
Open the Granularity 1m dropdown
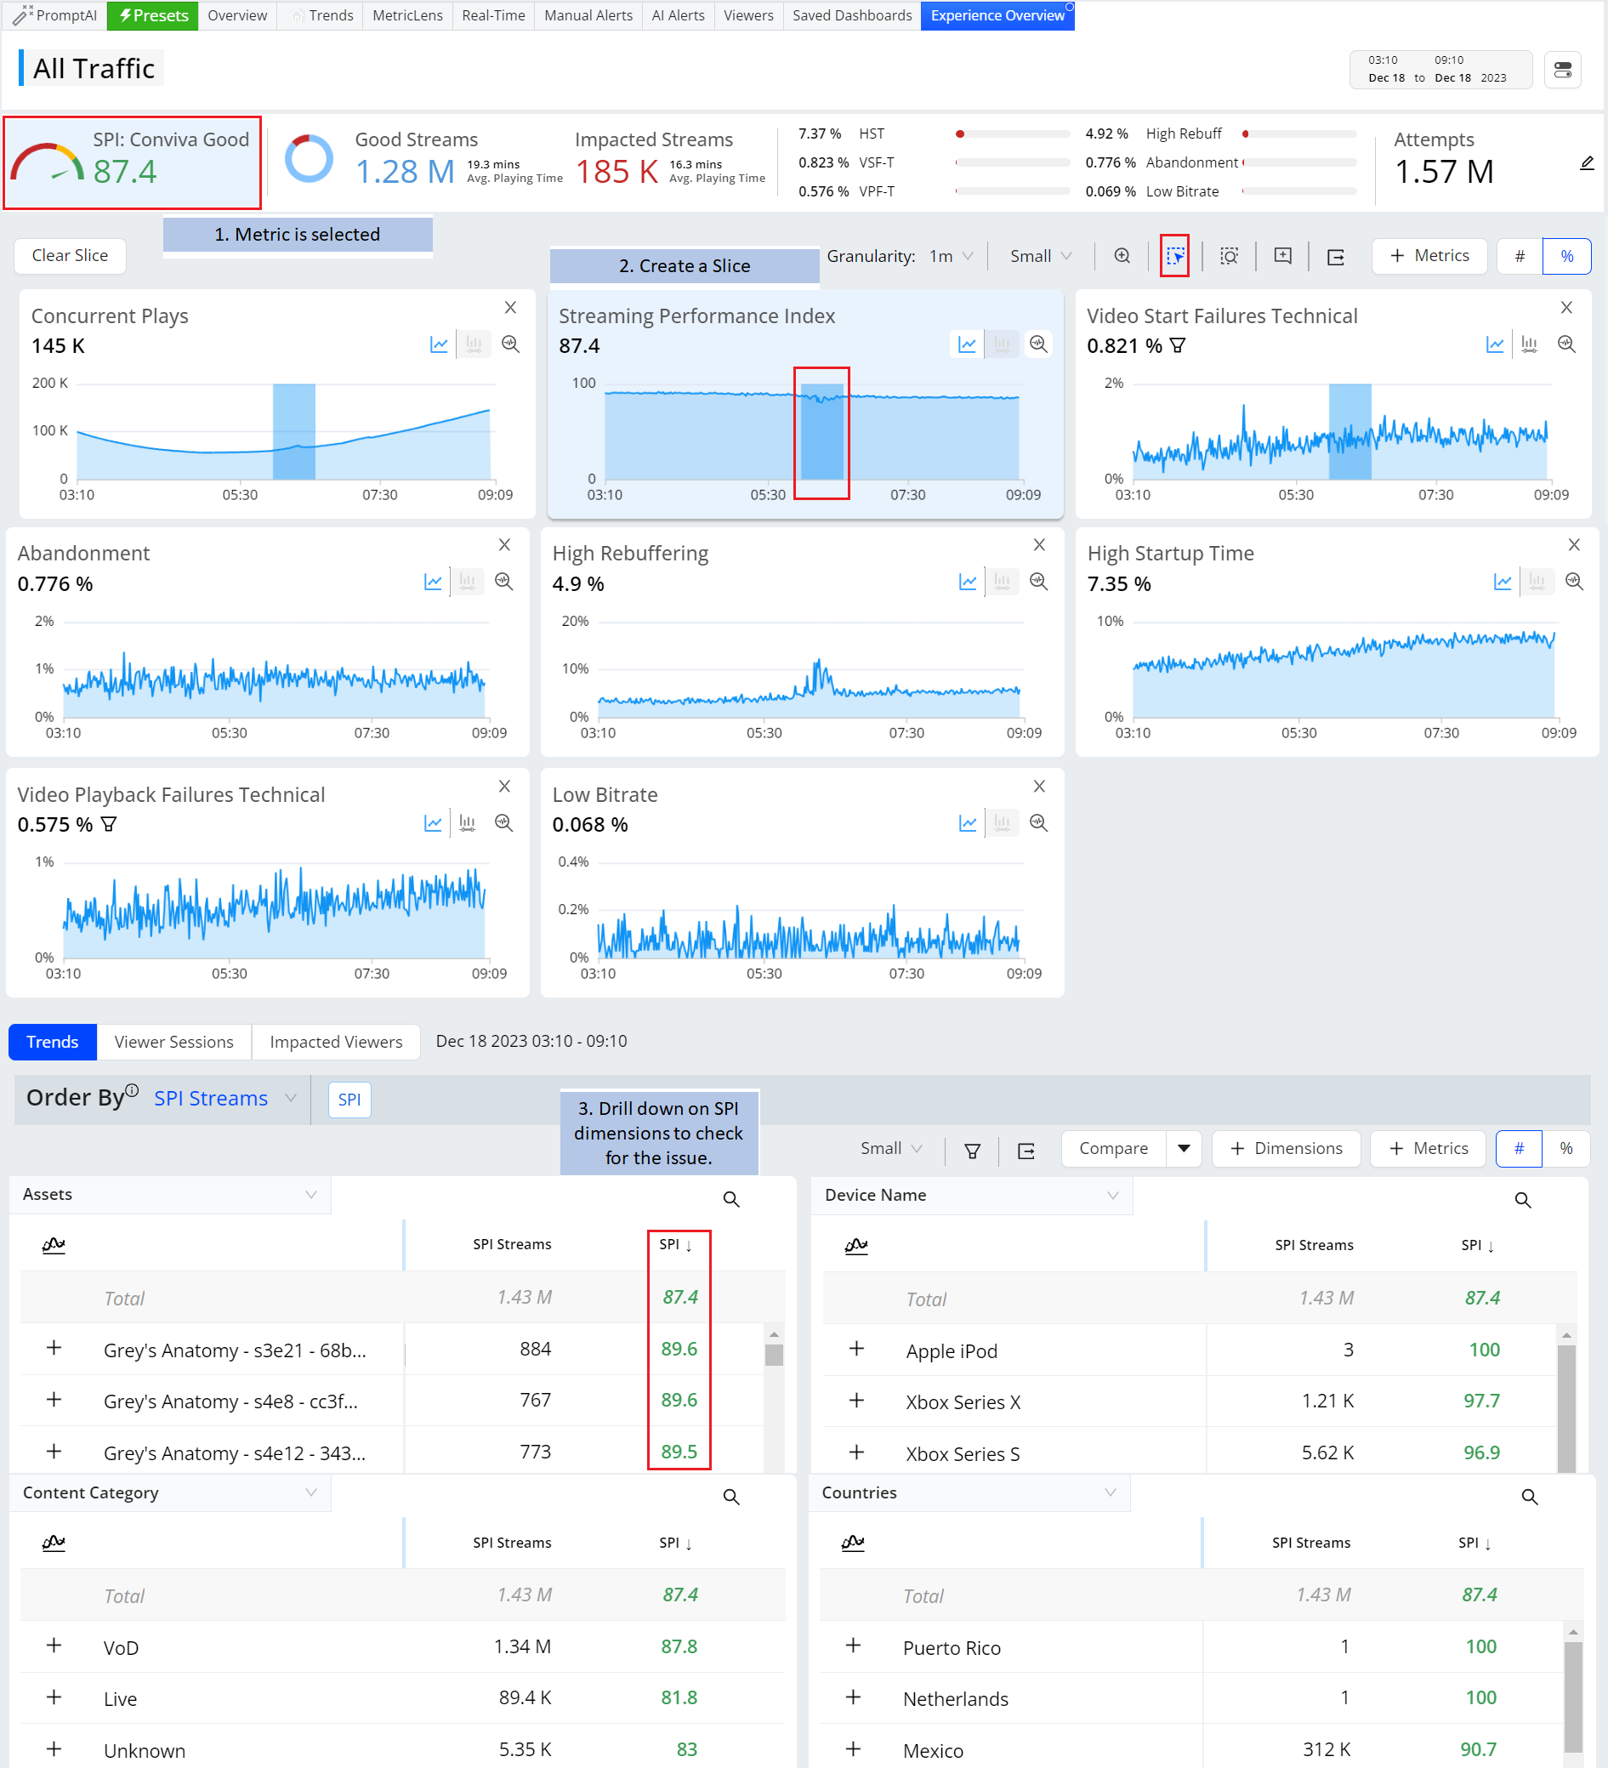click(x=951, y=256)
